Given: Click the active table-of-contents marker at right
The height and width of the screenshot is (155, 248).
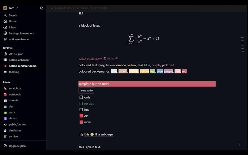Looking at the screenshot, I should tap(243, 51).
